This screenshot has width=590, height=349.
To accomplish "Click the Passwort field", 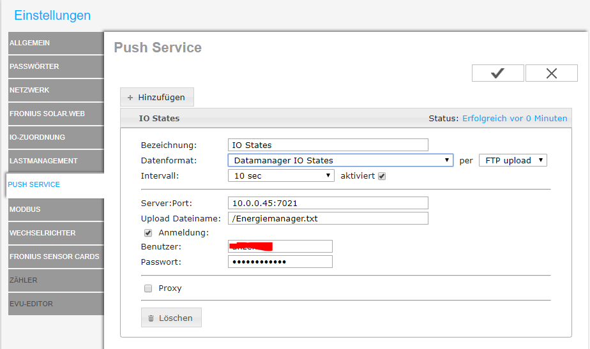I will [280, 262].
